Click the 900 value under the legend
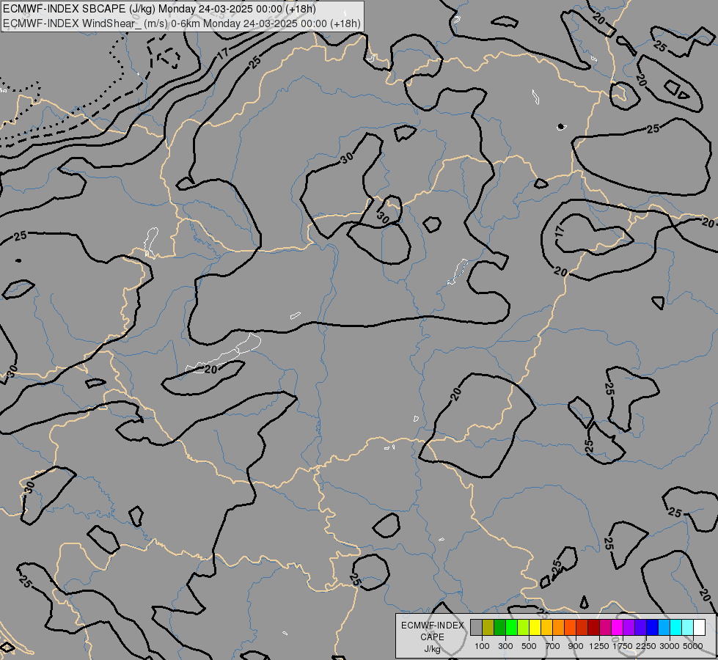 pos(576,646)
